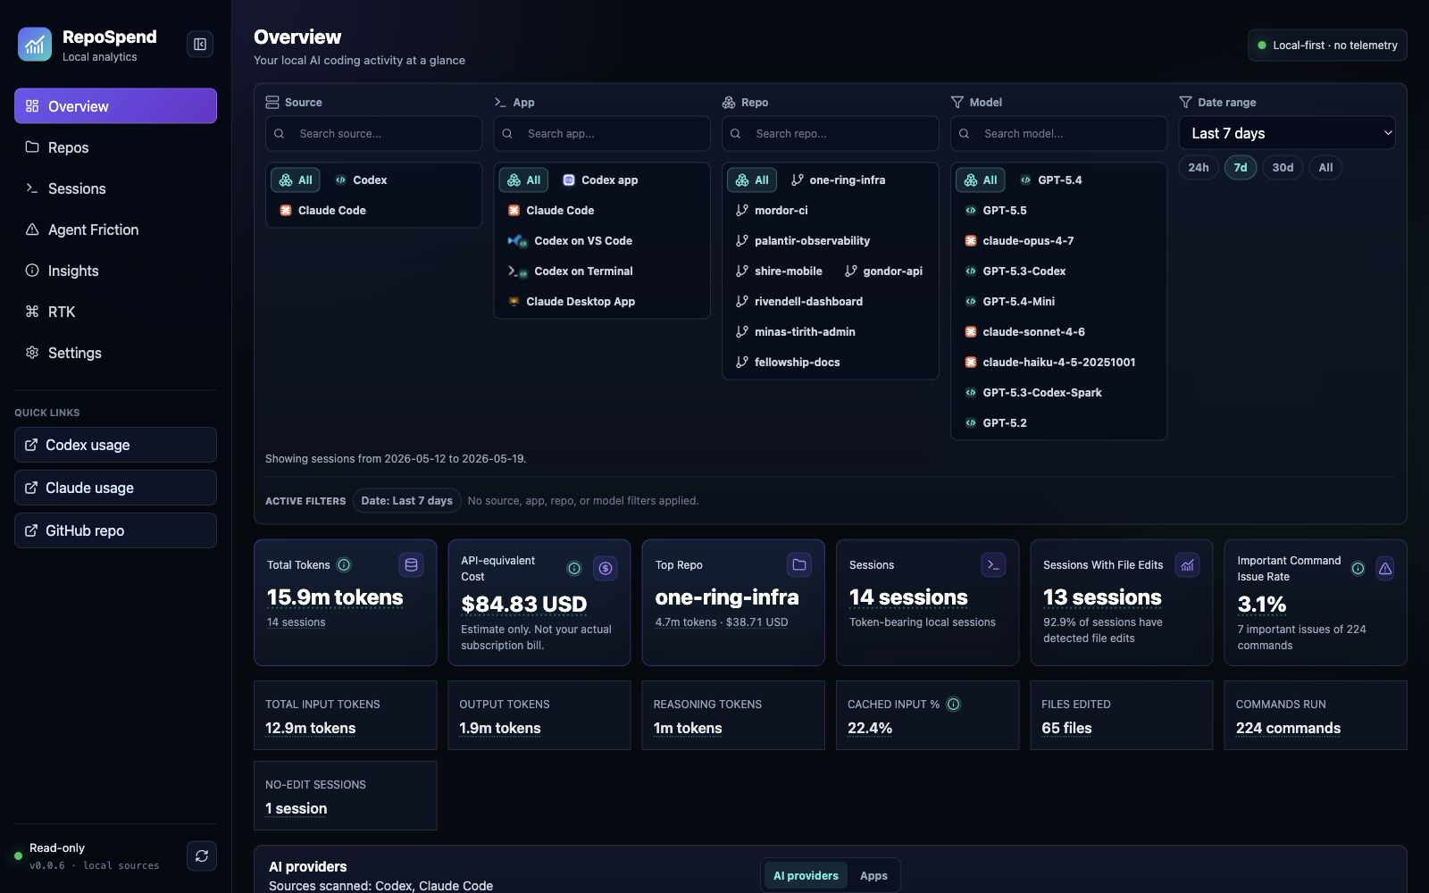Filter by the claude-opus-4-7 model
The image size is (1429, 893).
click(1019, 240)
